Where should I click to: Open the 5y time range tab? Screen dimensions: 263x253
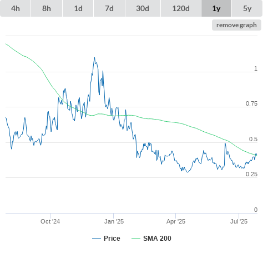click(247, 8)
